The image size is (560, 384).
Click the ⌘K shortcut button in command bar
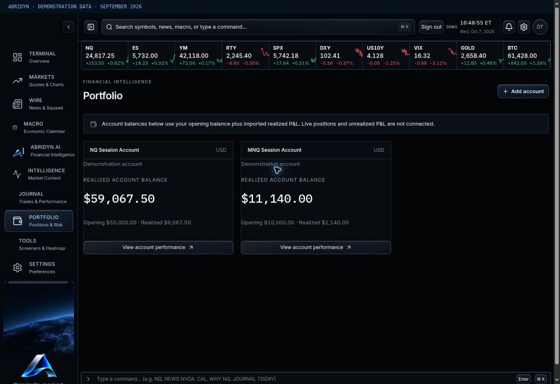click(x=540, y=379)
